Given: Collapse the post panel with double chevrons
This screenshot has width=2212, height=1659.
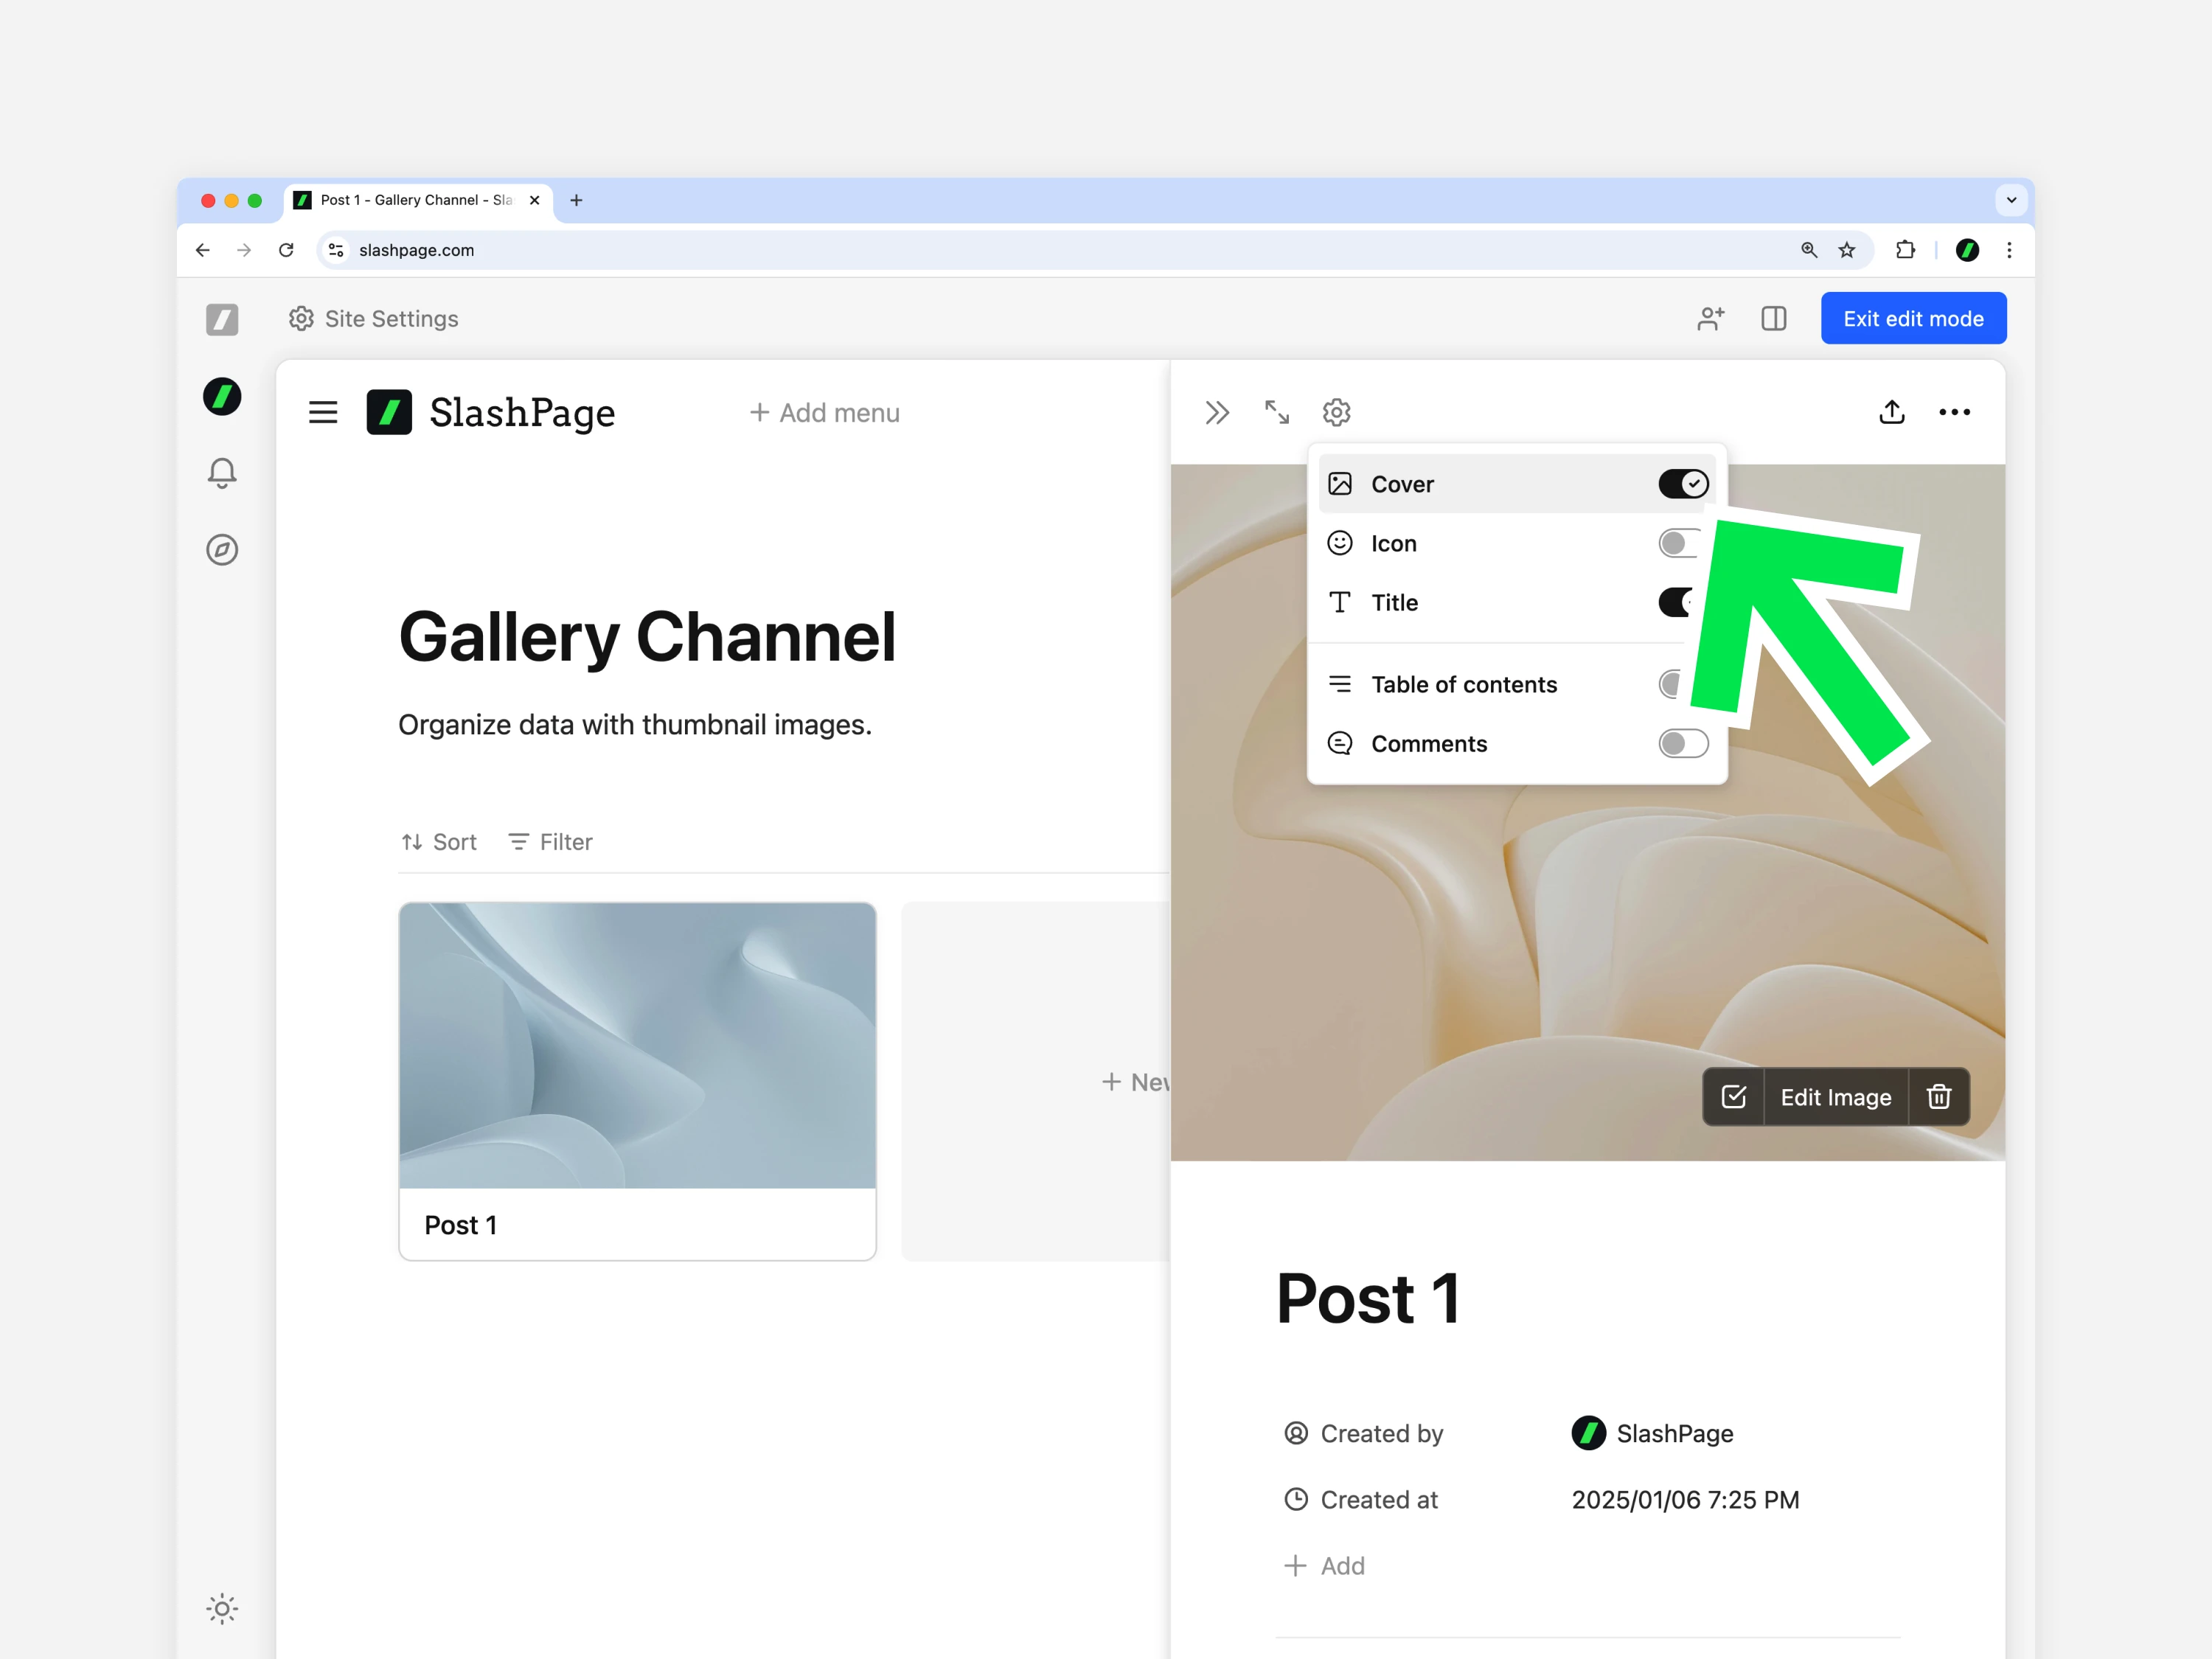Looking at the screenshot, I should [x=1217, y=412].
